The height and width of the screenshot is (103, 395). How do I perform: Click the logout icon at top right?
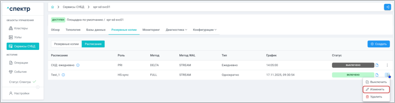click(387, 7)
